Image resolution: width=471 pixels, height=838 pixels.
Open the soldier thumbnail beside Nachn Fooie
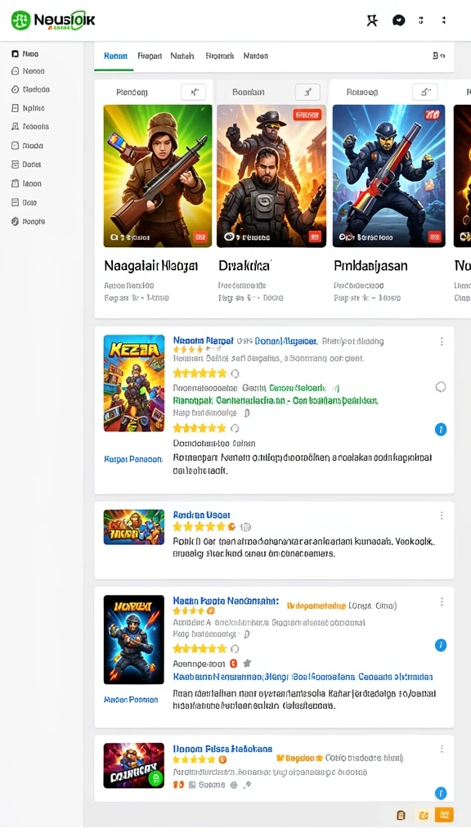tap(134, 640)
